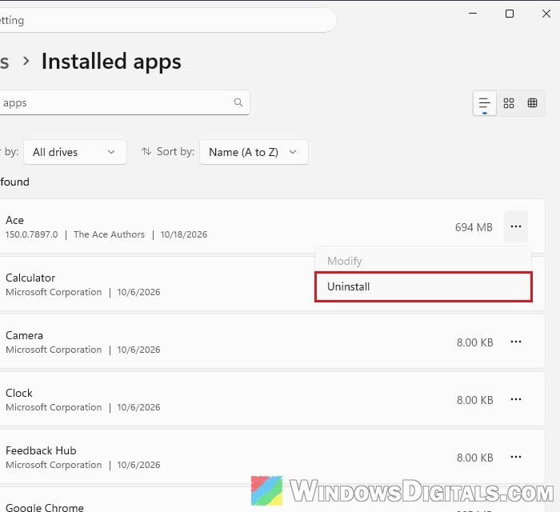Click Ace version 150.0.7897.0 text
Image resolution: width=560 pixels, height=512 pixels.
(31, 234)
